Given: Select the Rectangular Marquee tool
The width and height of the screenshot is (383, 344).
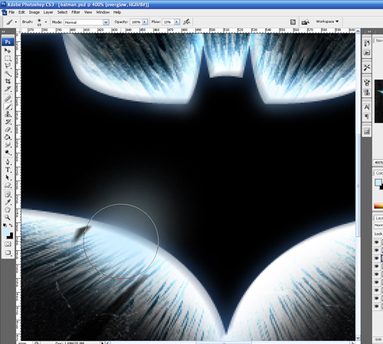Looking at the screenshot, I should point(8,58).
